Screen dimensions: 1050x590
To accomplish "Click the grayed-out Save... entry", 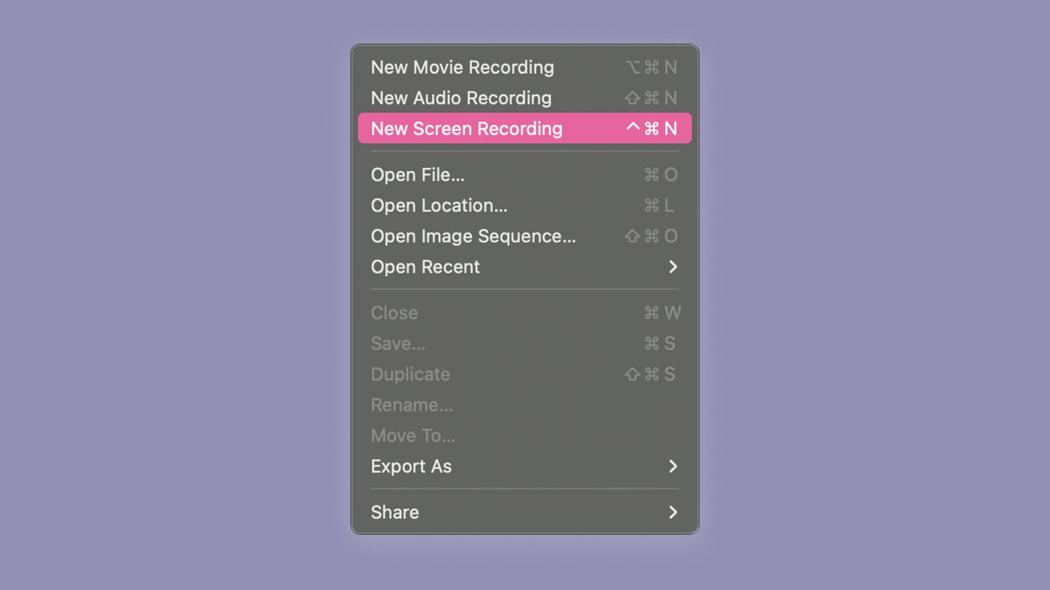I will (398, 343).
